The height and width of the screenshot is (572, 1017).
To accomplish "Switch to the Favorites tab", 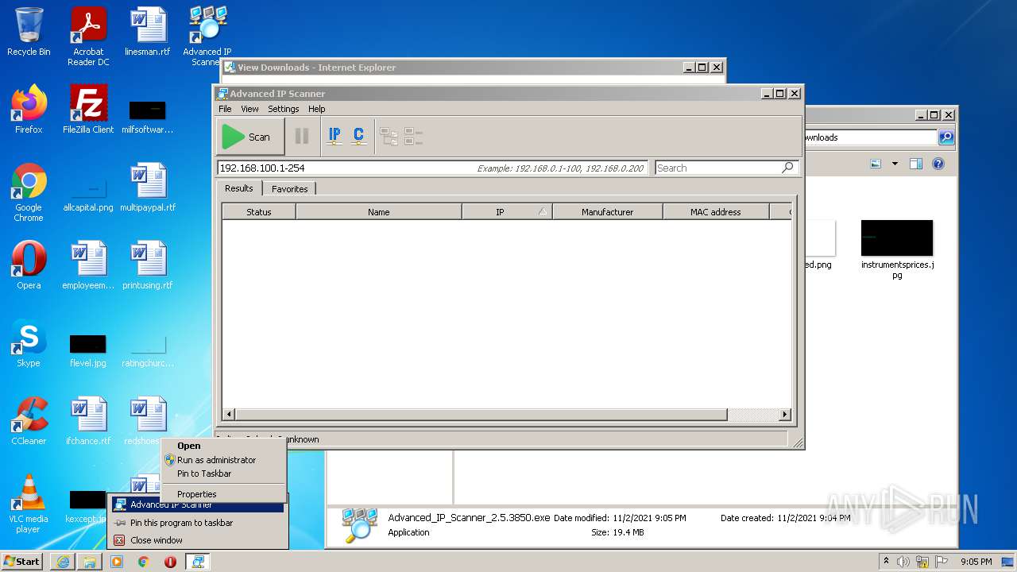I will [x=289, y=189].
